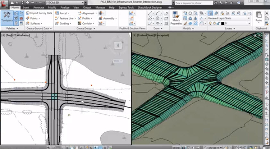Open the Analyze ribbon tab
Viewport: 270px width, 149px height.
coord(65,7)
